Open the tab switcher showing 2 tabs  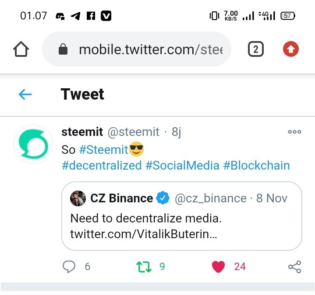point(255,49)
